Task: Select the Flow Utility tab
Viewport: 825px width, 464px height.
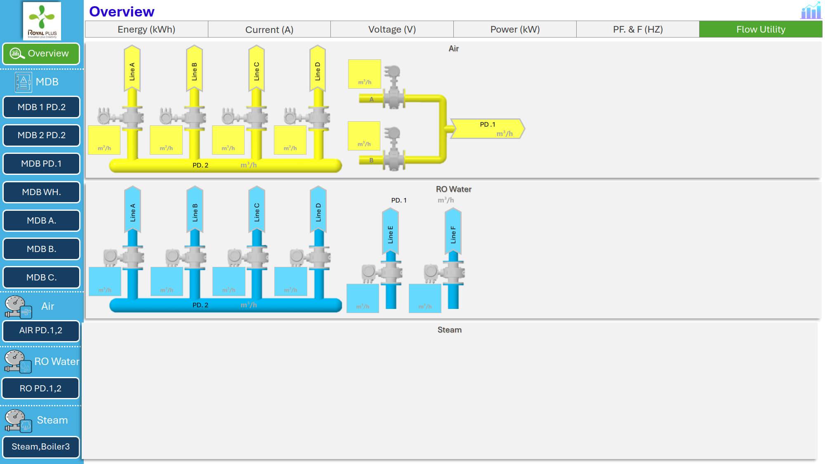Action: [x=761, y=29]
